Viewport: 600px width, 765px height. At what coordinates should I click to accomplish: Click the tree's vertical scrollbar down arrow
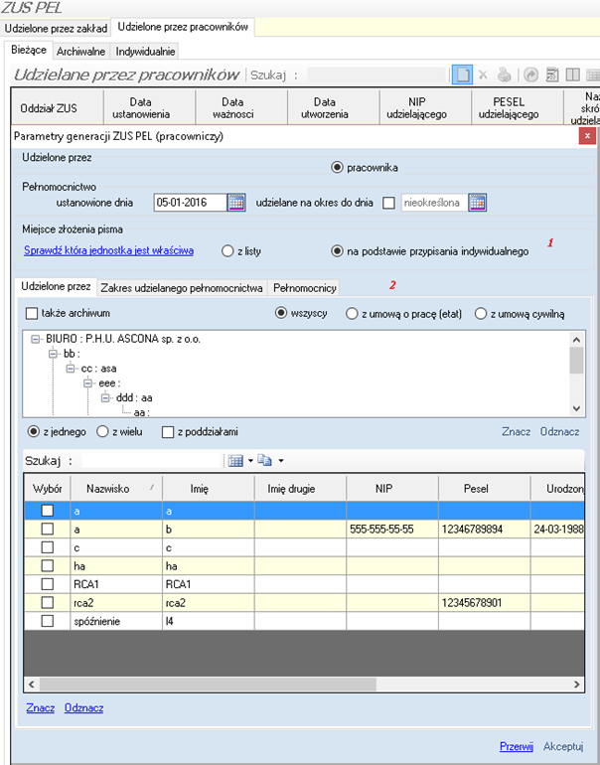tap(576, 409)
